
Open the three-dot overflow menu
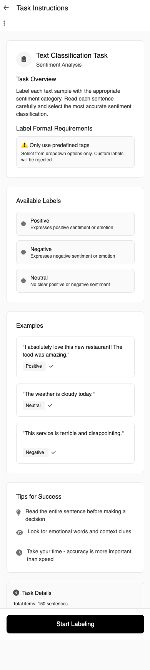4,23
